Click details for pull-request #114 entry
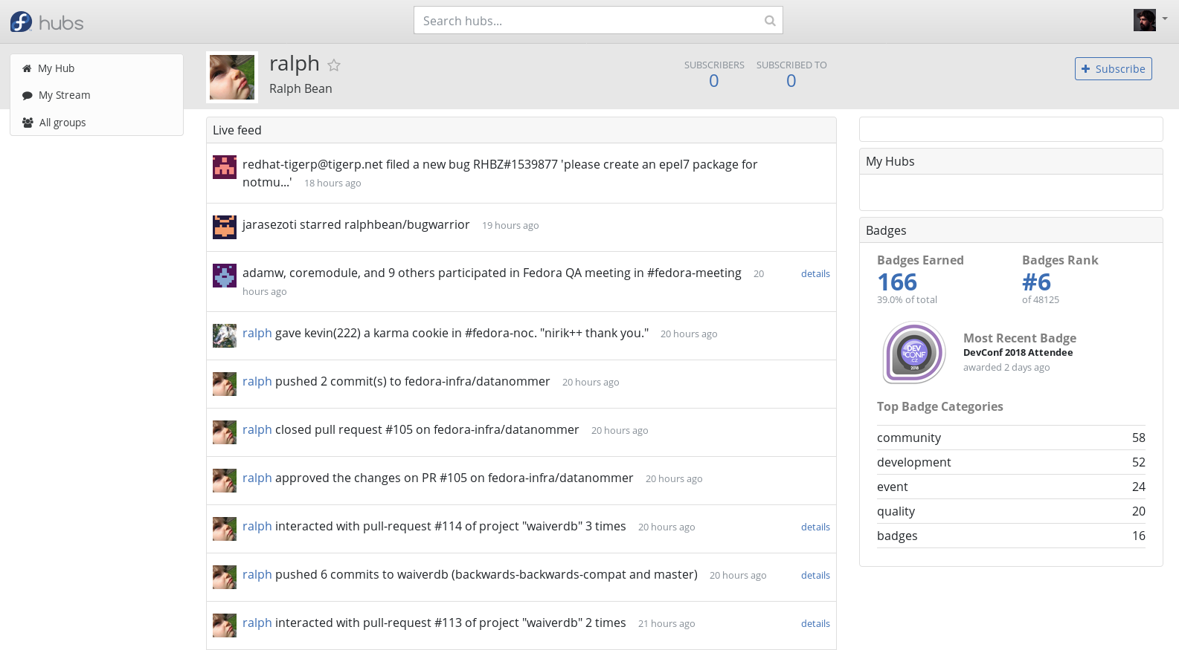Screen dimensions: 1179x650 point(815,527)
